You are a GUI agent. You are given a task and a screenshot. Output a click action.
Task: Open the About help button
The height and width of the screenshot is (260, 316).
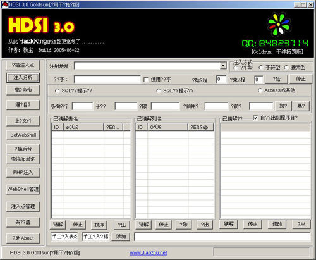point(23,238)
